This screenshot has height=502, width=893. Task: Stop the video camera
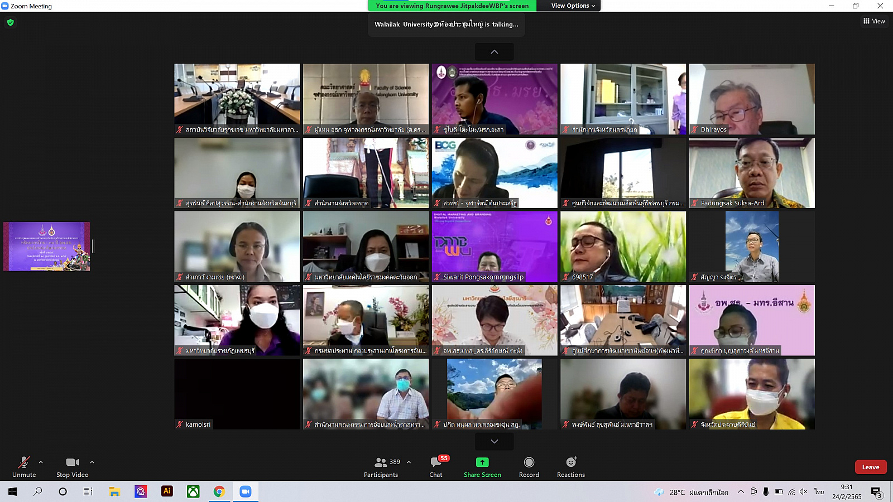(72, 467)
